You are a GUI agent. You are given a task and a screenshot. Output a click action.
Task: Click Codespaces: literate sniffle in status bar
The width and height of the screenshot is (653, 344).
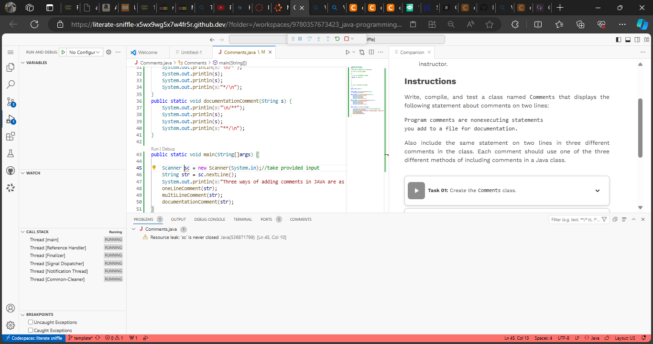pos(33,337)
